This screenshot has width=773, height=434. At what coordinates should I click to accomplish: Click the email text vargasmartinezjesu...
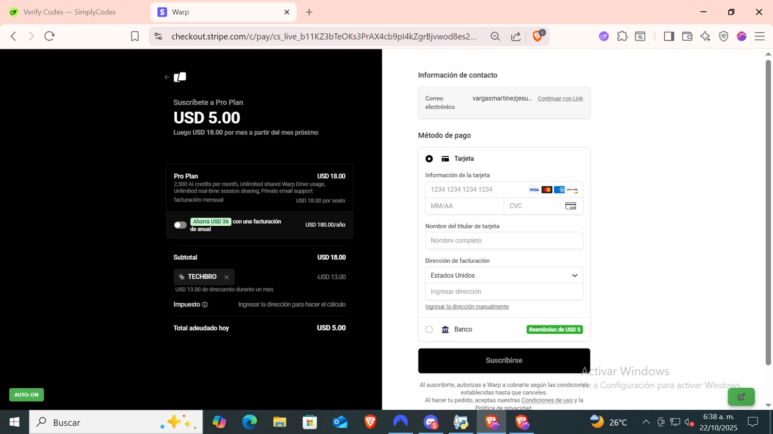[x=502, y=98]
